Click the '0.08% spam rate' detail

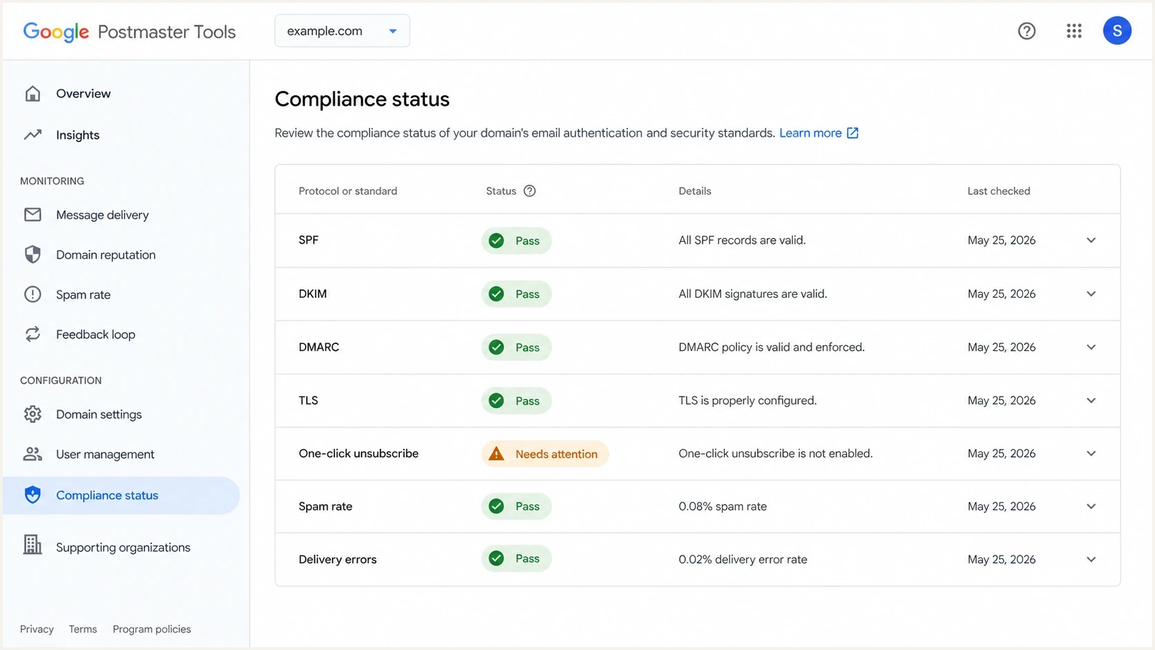click(723, 506)
